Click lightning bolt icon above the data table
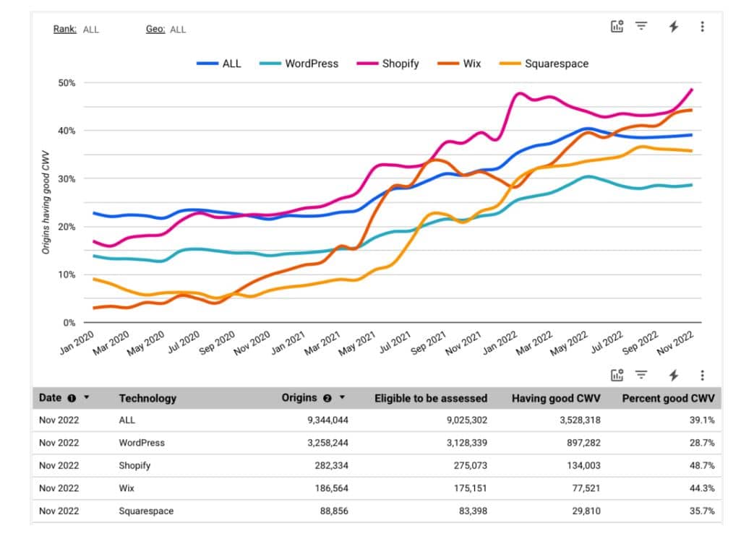 point(674,376)
